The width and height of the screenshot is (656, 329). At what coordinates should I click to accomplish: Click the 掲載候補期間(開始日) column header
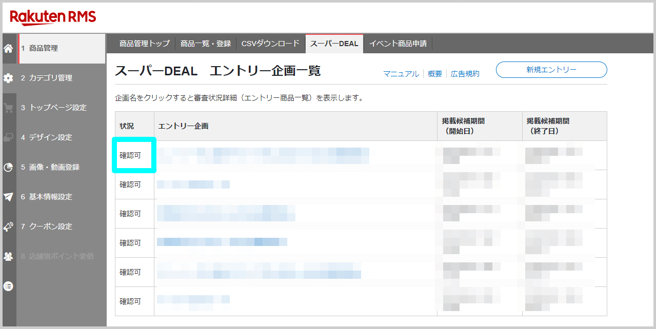(480, 126)
